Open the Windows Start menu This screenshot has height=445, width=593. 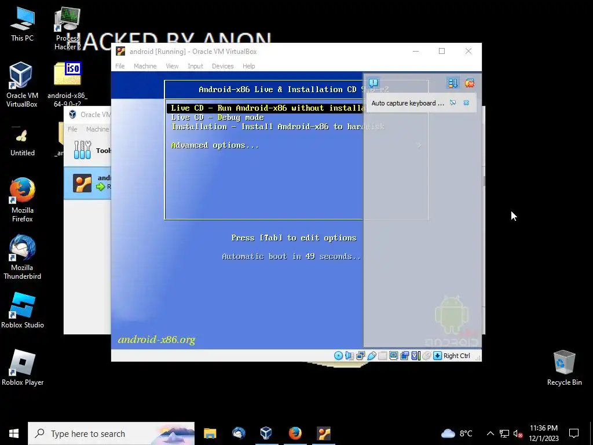point(14,433)
